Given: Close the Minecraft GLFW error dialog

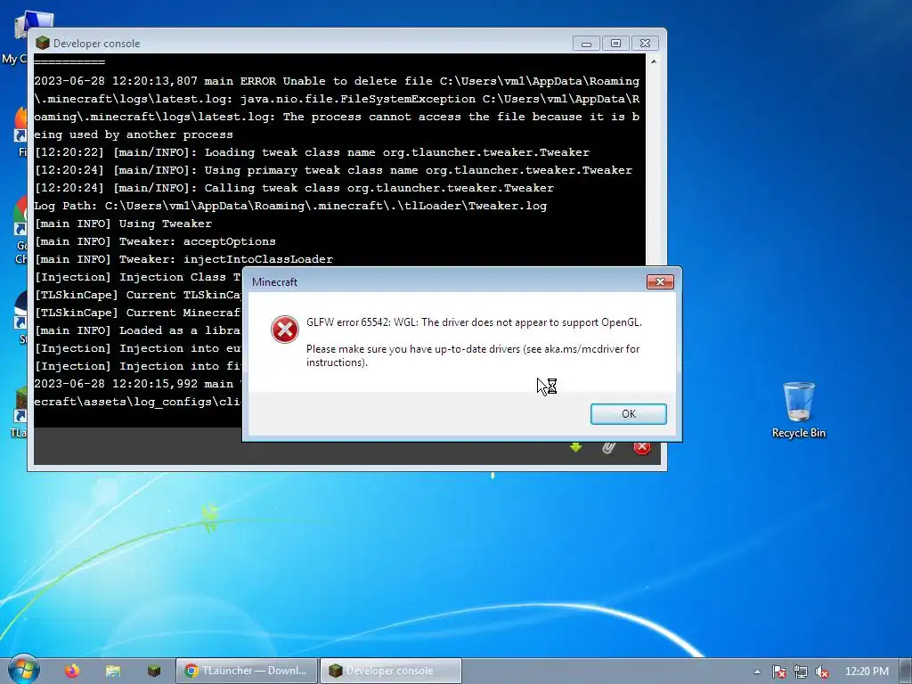Looking at the screenshot, I should 660,281.
